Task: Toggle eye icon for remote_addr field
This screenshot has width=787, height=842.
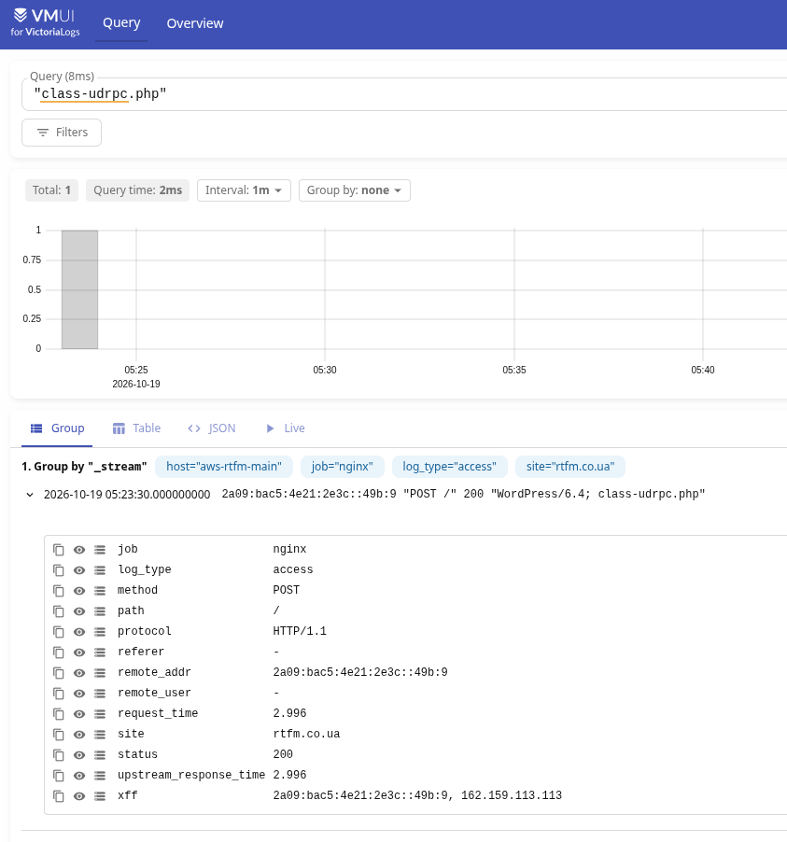Action: (79, 673)
